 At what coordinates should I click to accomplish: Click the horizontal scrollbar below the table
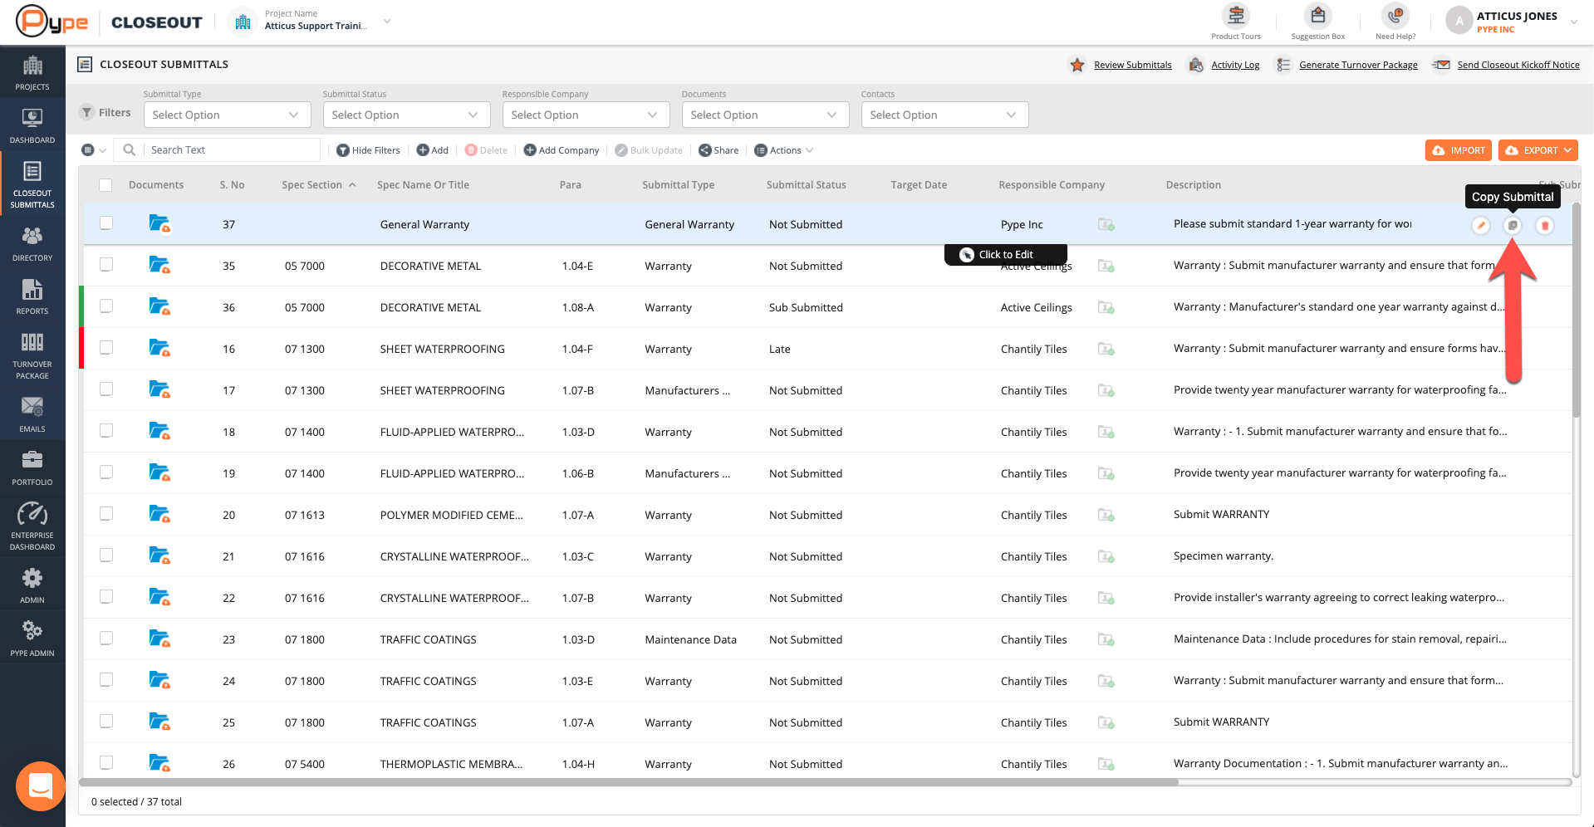tap(628, 782)
